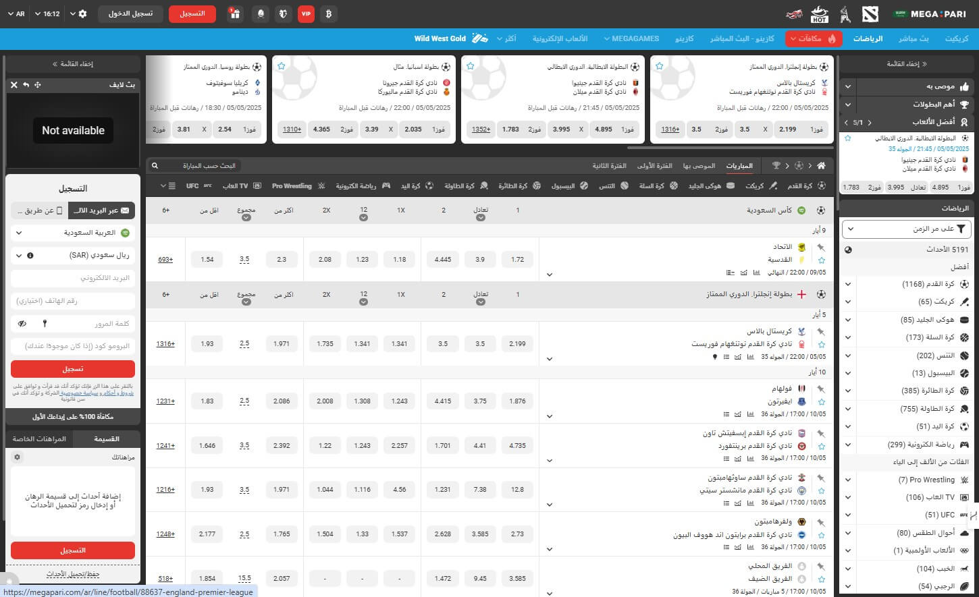Click odds 2.199 for Crystal Palace win
979x597 pixels.
517,343
